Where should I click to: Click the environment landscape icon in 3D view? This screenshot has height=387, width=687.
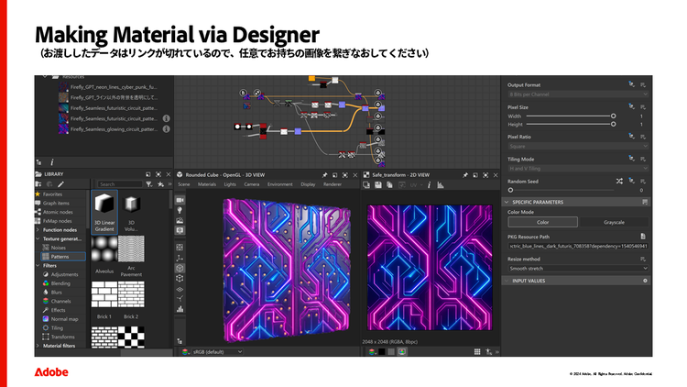pos(180,220)
